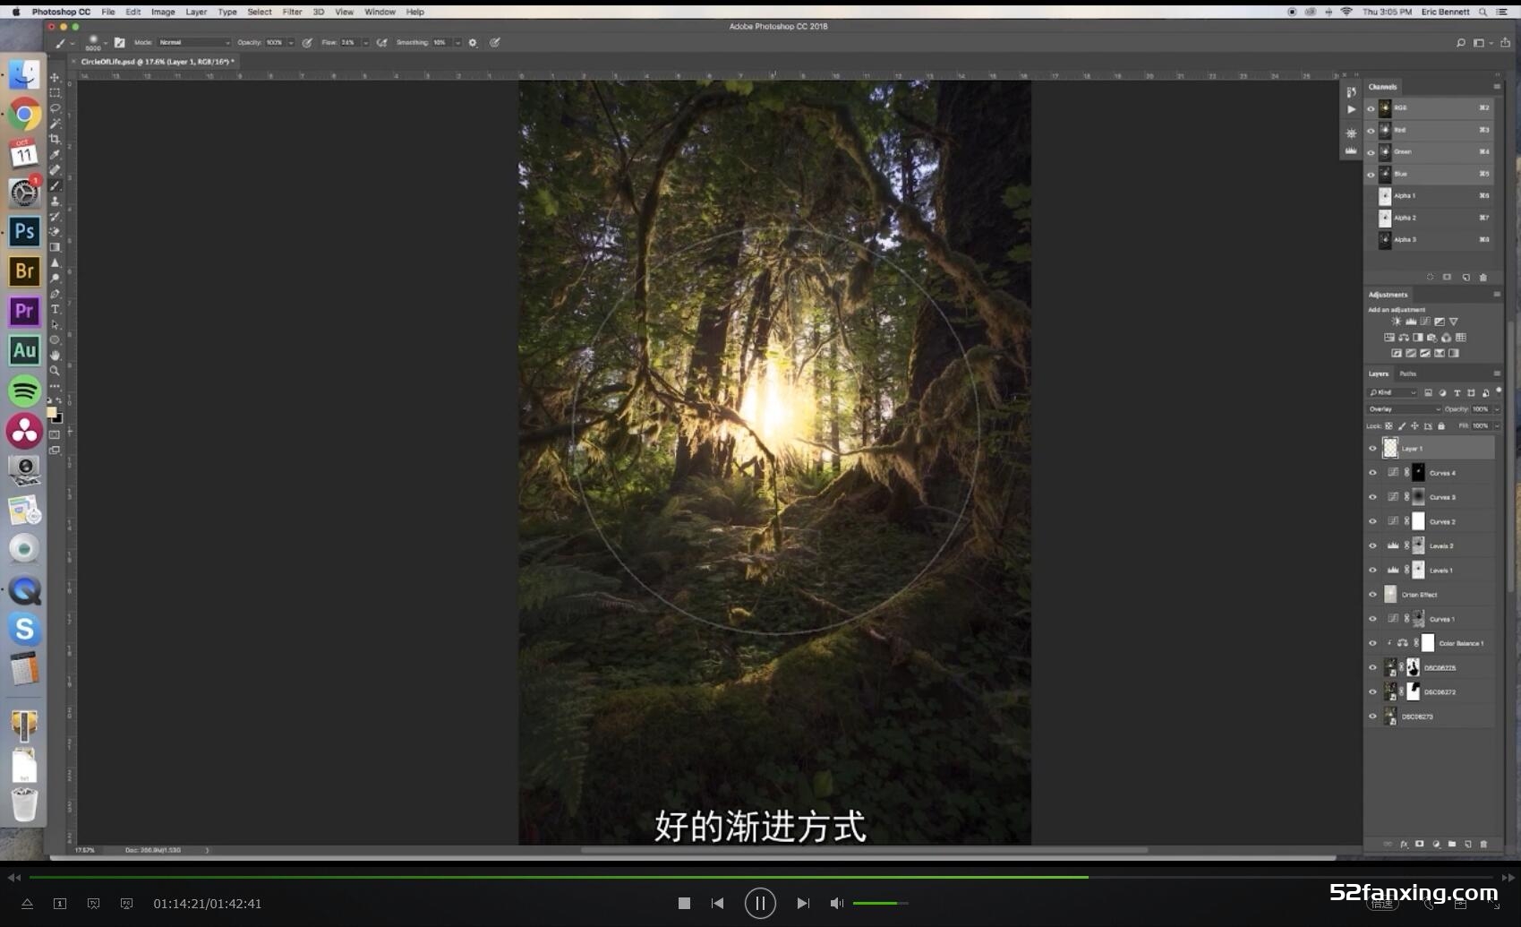Image resolution: width=1521 pixels, height=927 pixels.
Task: Open the brush preset picker dropdown
Action: [106, 42]
